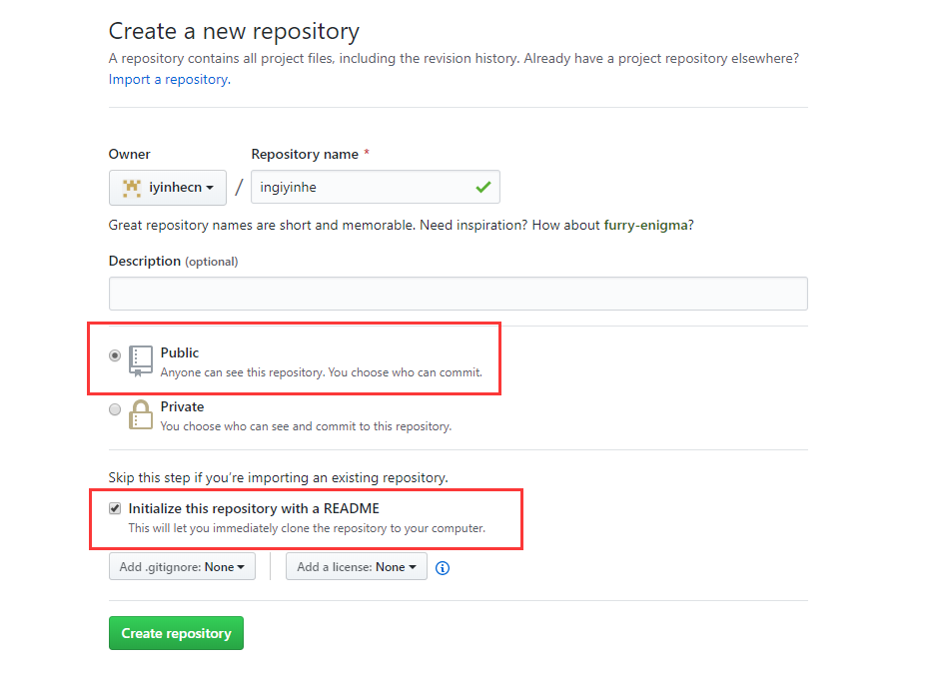Click the Private option label text
The width and height of the screenshot is (935, 677).
[182, 406]
